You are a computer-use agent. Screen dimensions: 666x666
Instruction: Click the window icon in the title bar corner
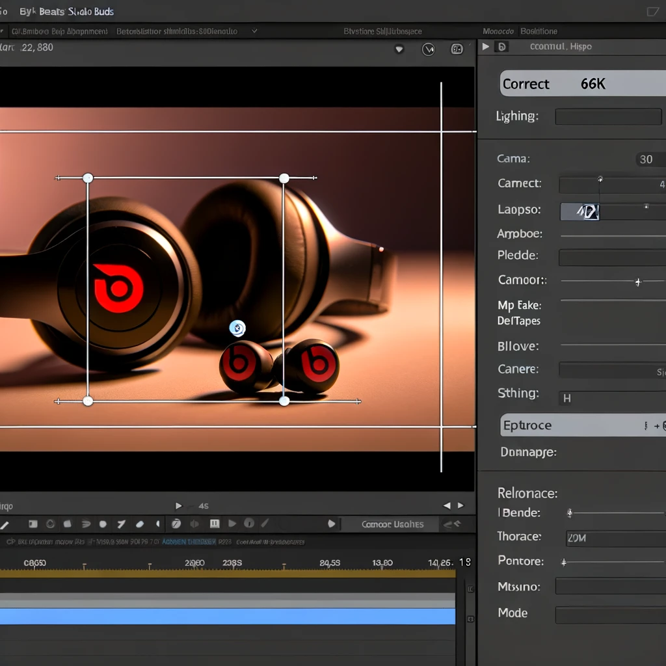[653, 12]
